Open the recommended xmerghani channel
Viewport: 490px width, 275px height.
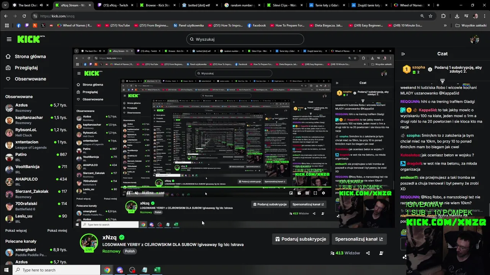36,252
